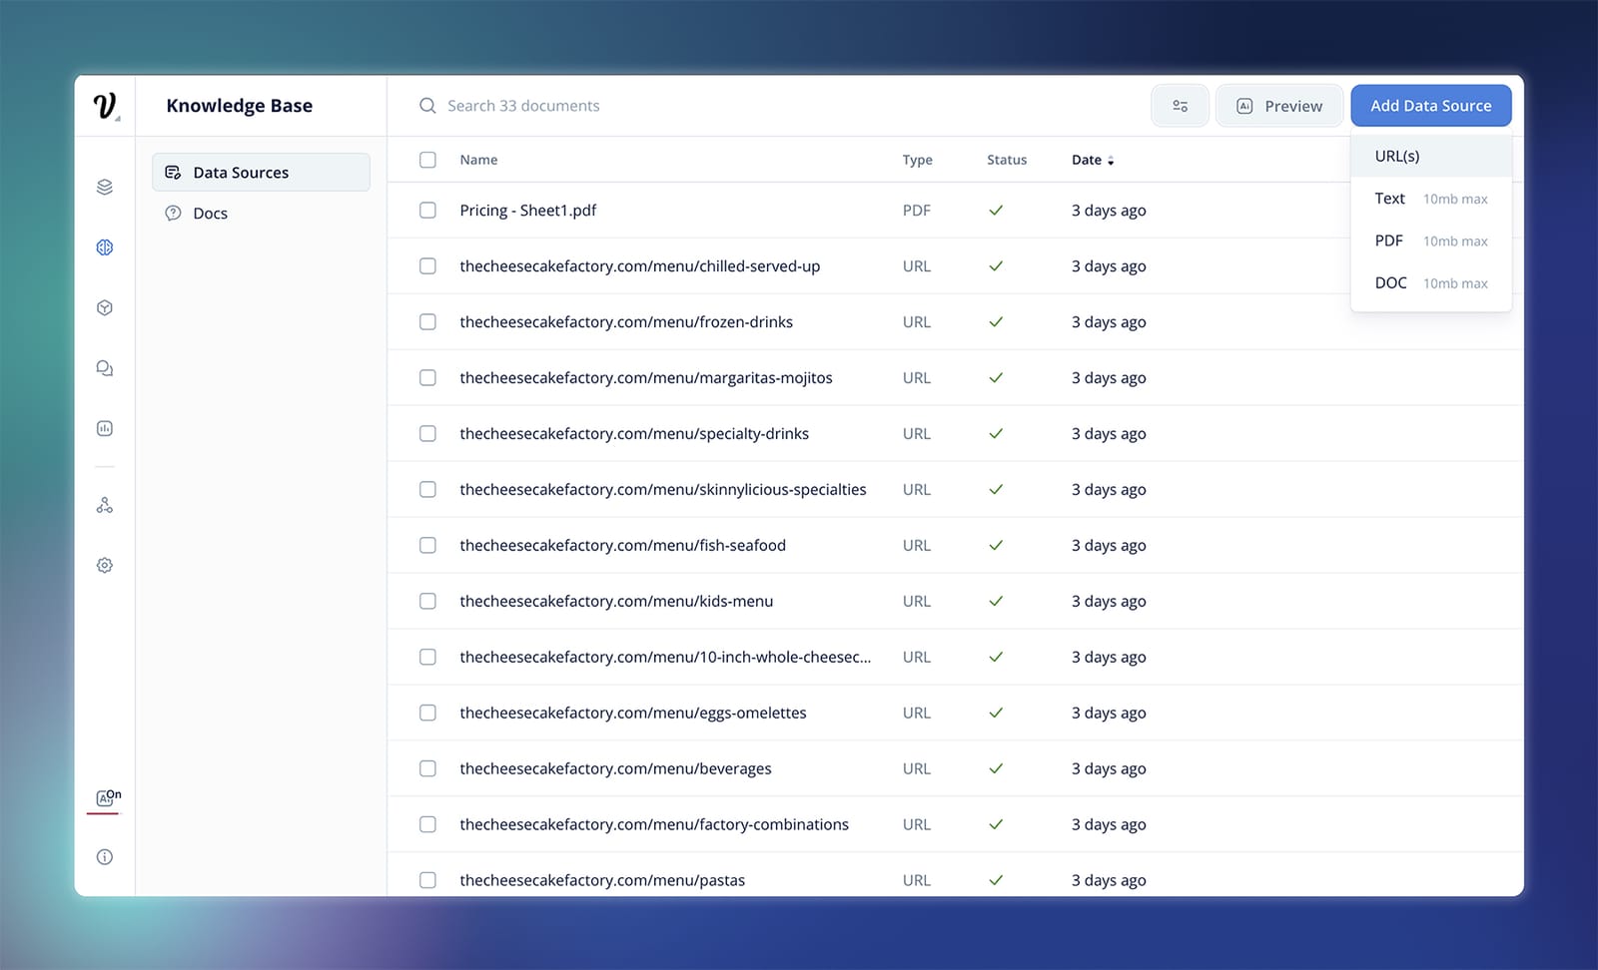Click the PDF type cell for Pricing row
This screenshot has width=1598, height=970.
[x=916, y=211]
